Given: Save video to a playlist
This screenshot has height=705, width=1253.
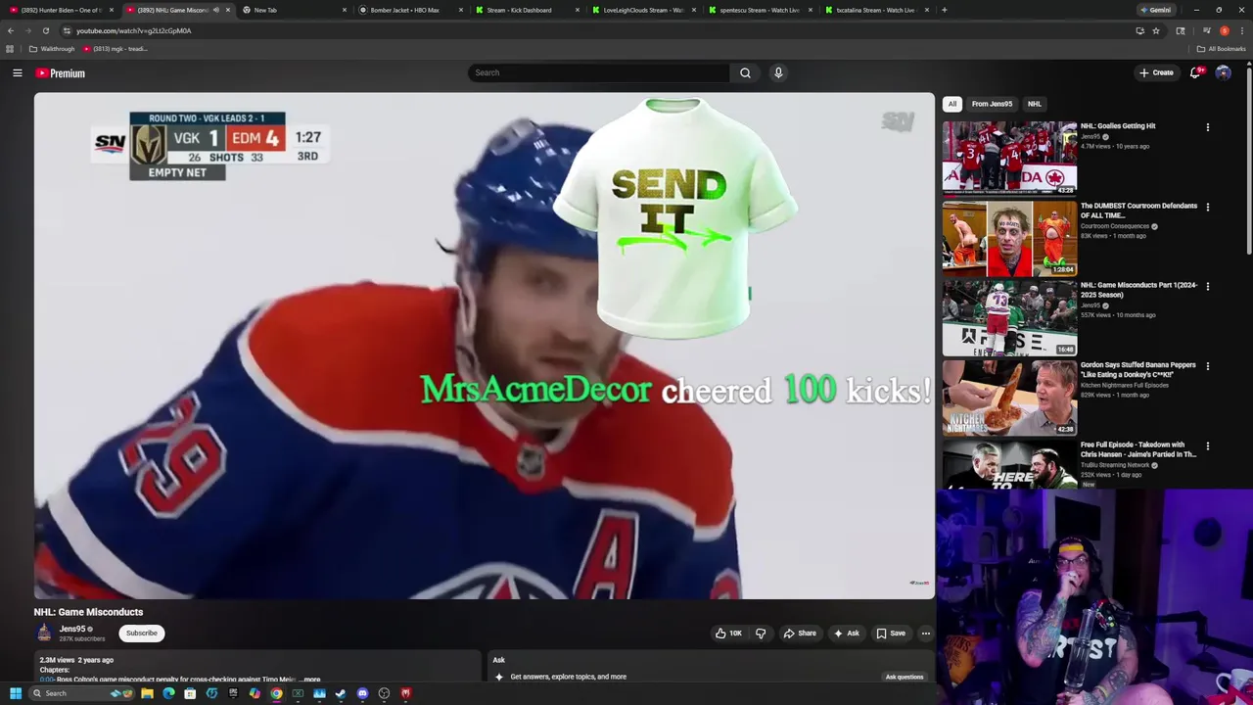Looking at the screenshot, I should pos(891,634).
